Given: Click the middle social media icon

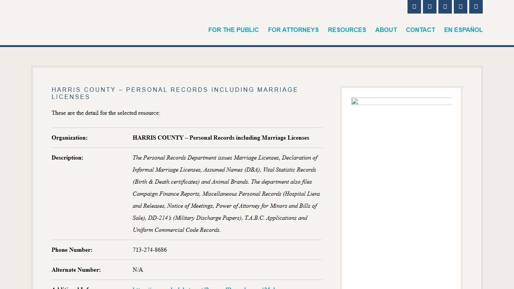Looking at the screenshot, I should pos(445,7).
